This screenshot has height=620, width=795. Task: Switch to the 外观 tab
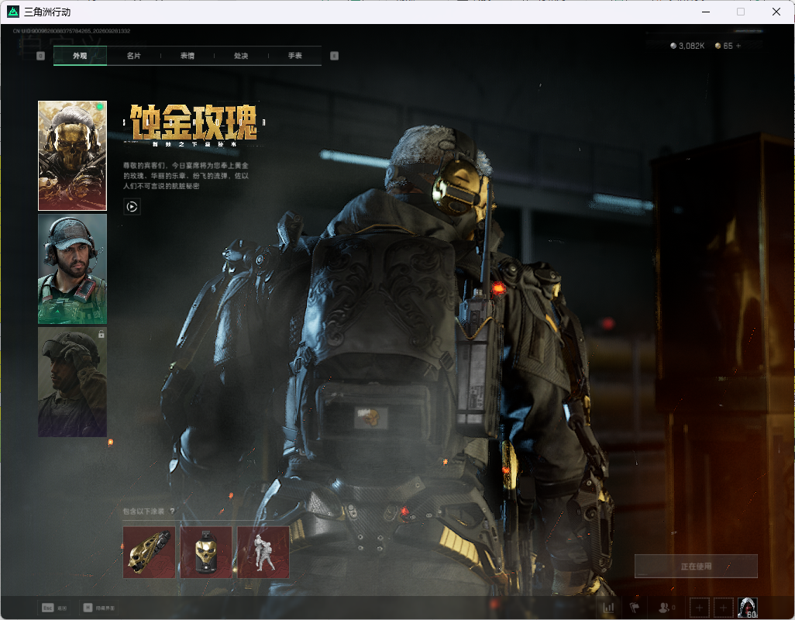[80, 56]
